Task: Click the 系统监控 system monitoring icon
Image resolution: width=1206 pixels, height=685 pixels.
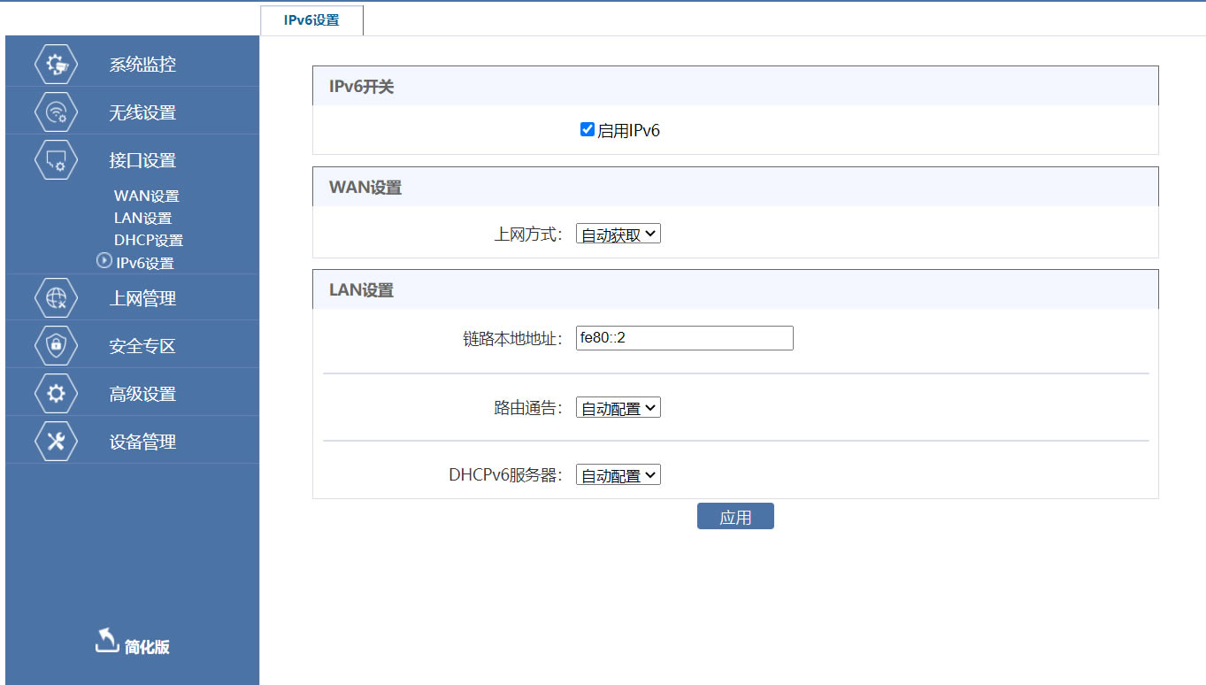Action: (55, 64)
